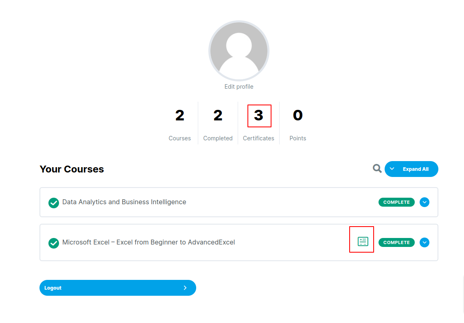Open the Microsoft Excel Beginner to Advanced title
The image size is (464, 323).
pos(149,242)
